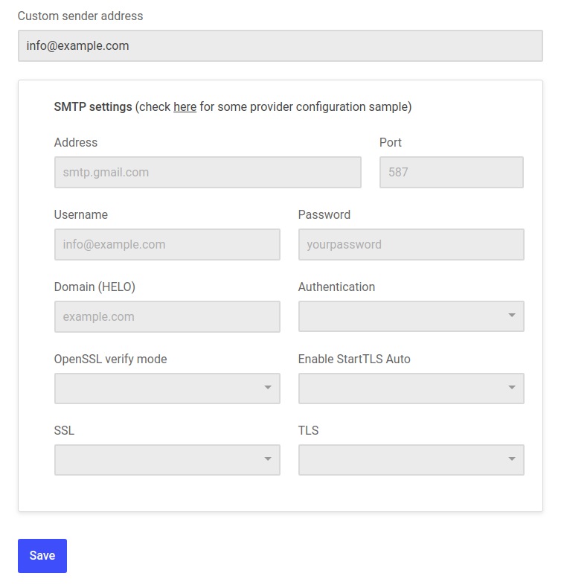564x585 pixels.
Task: Click the TLS dropdown arrow icon
Action: 512,460
